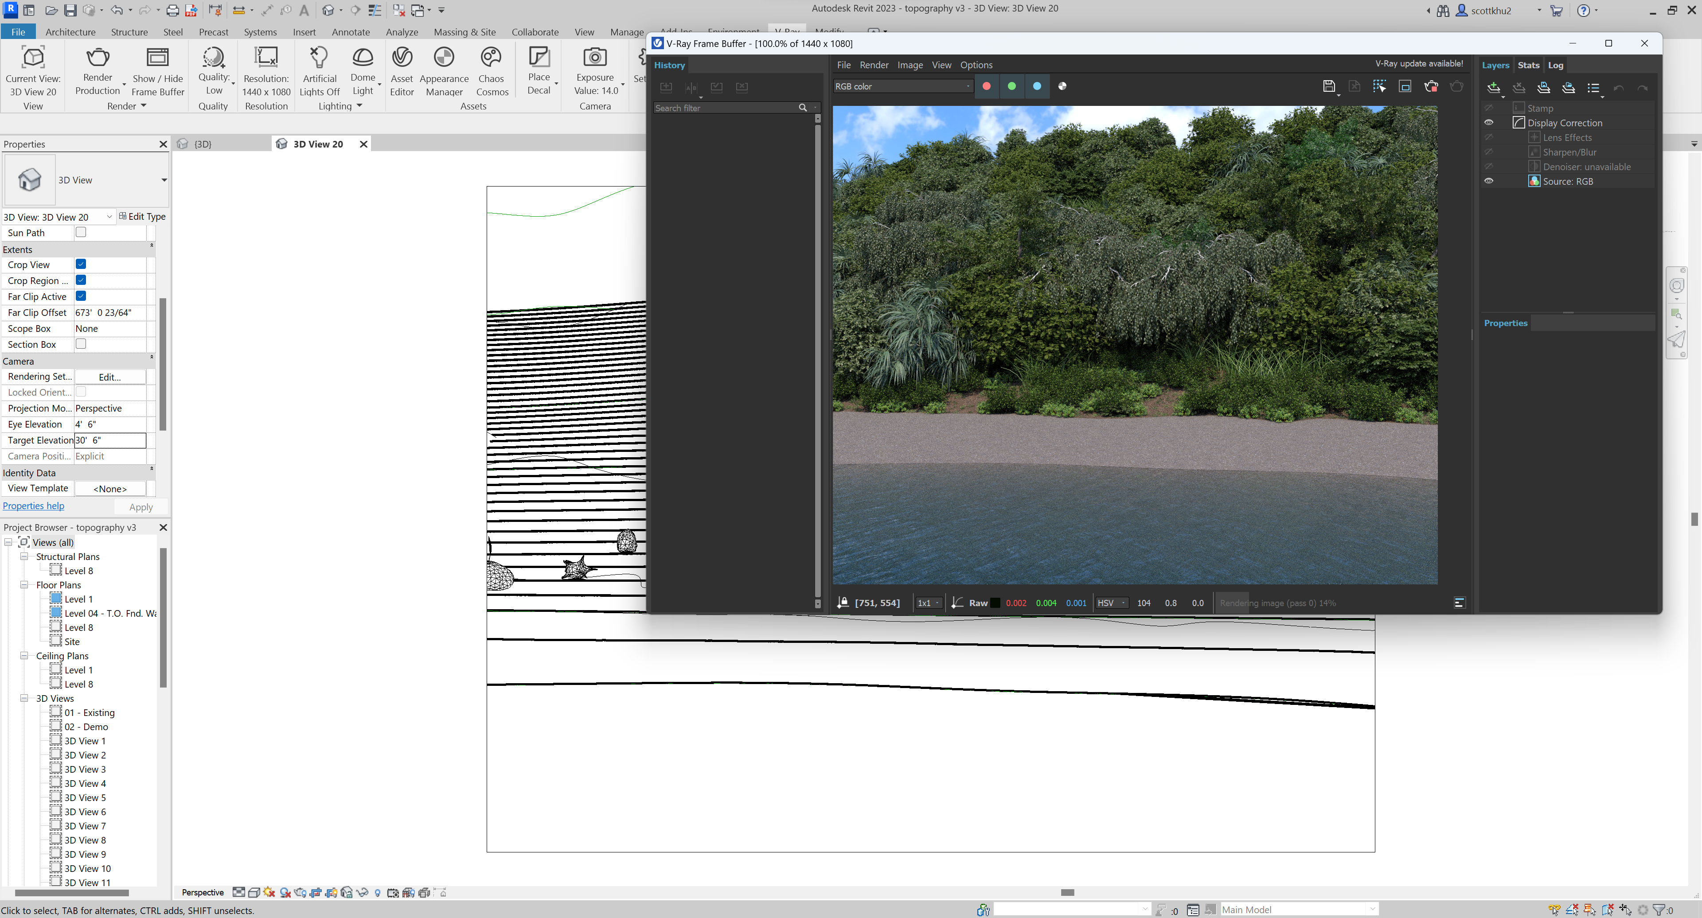This screenshot has width=1702, height=918.
Task: Collapse the Ceiling Plans node in Project Browser
Action: tap(24, 655)
